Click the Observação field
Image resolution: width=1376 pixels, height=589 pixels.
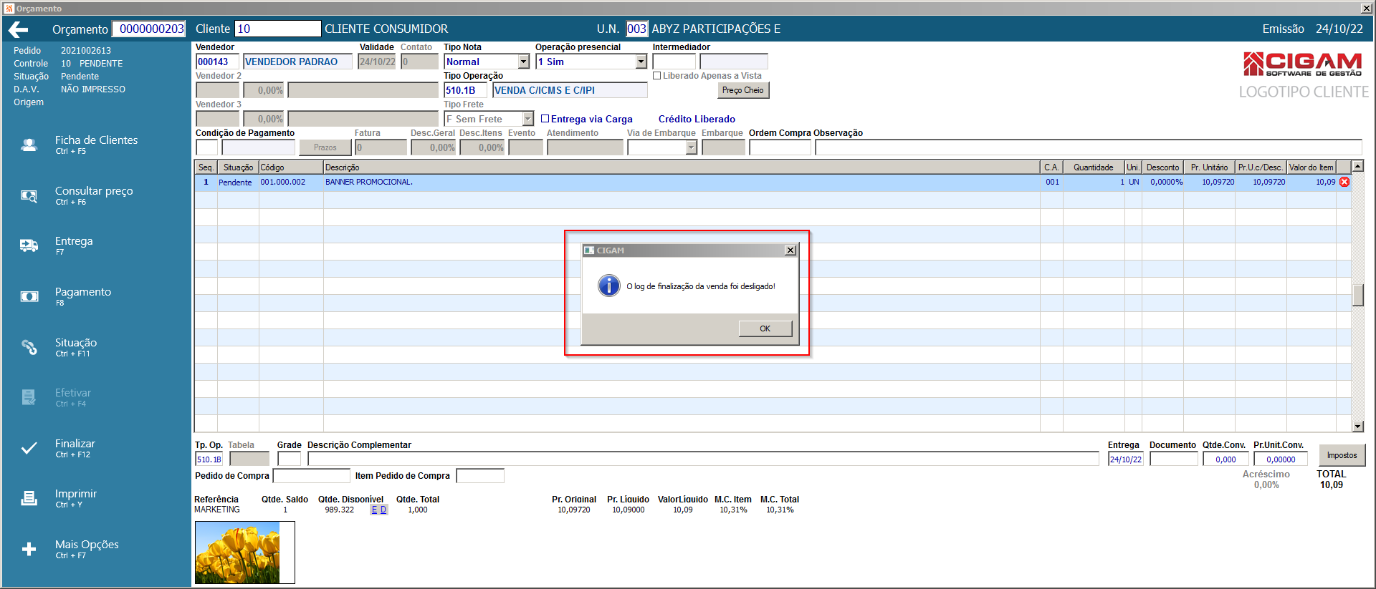click(x=1088, y=147)
